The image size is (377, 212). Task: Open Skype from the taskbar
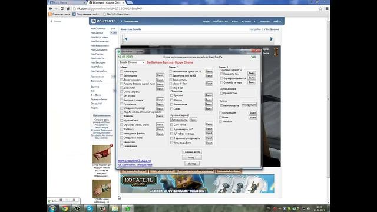tap(90, 208)
